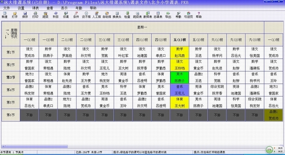This screenshot has width=285, height=155.
Task: Open the 教师表 (Teacher timetable) icon
Action: point(148,15)
